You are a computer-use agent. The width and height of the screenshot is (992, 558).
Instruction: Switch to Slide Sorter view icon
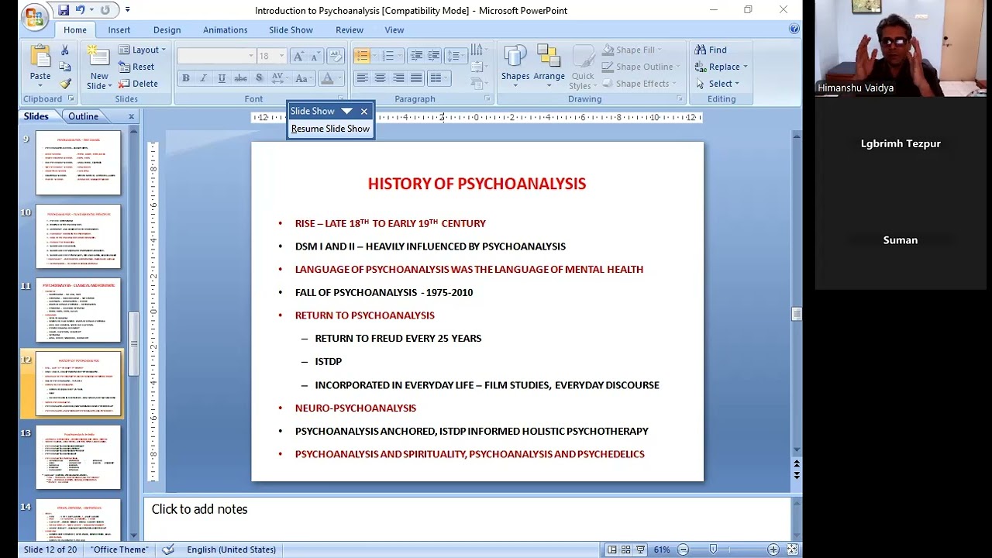click(x=625, y=549)
